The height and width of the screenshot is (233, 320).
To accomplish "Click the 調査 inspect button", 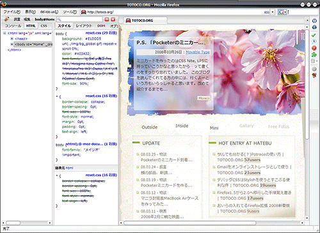I will click(17, 19).
